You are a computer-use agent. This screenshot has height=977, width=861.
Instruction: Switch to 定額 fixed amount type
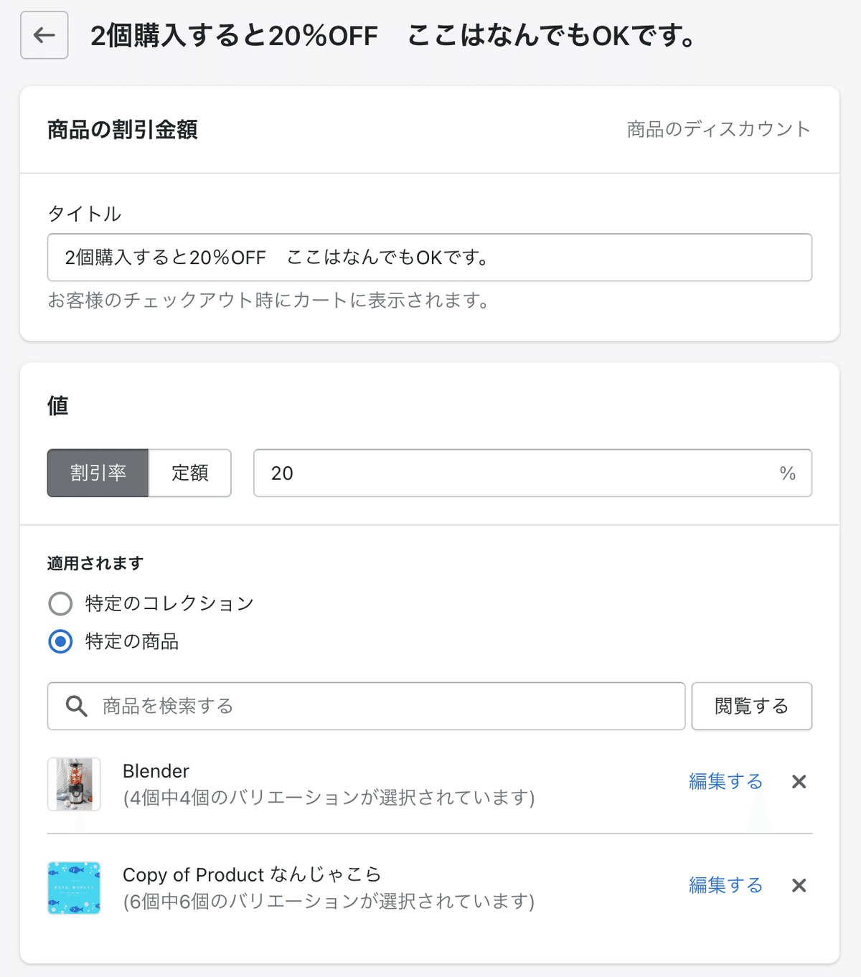[x=190, y=473]
